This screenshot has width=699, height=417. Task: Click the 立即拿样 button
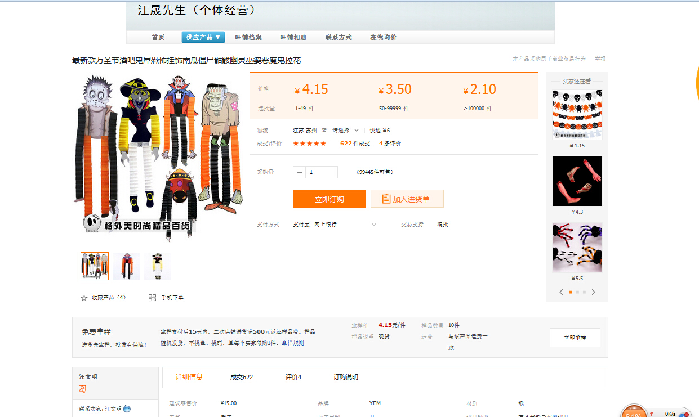[575, 338]
